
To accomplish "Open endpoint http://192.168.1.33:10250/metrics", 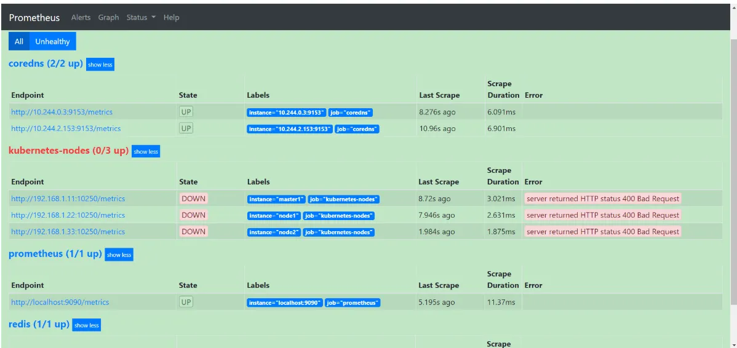I will tap(68, 232).
